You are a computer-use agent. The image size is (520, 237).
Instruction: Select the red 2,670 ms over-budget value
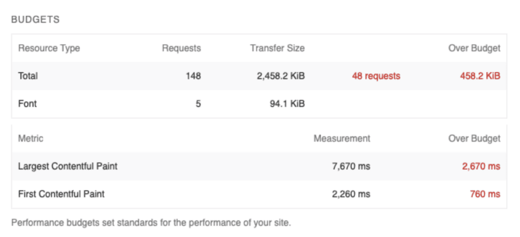(481, 166)
